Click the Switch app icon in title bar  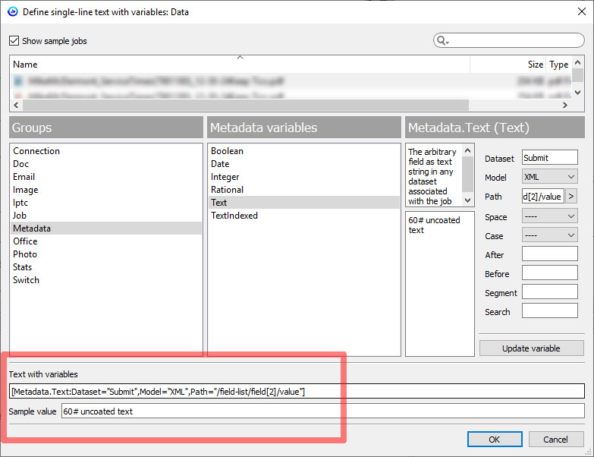12,11
